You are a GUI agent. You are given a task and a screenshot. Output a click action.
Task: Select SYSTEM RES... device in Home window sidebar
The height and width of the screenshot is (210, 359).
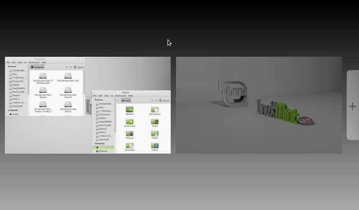click(x=104, y=104)
